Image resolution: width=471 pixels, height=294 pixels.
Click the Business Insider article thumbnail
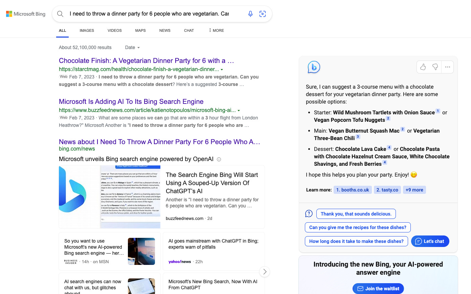click(x=141, y=251)
